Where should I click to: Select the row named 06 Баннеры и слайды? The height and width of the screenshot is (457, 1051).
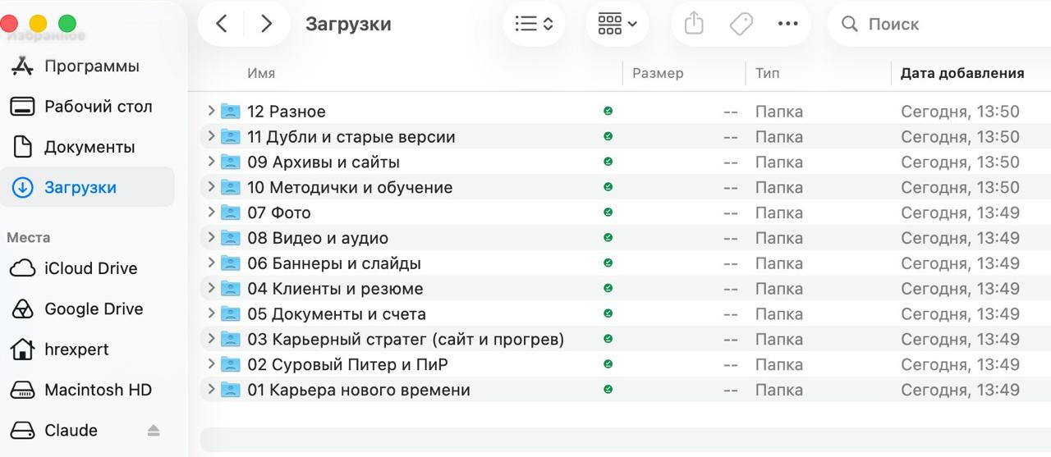(x=626, y=263)
